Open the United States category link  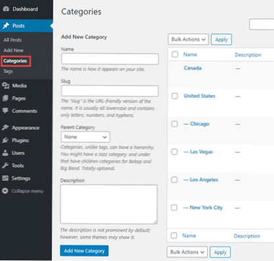(199, 96)
